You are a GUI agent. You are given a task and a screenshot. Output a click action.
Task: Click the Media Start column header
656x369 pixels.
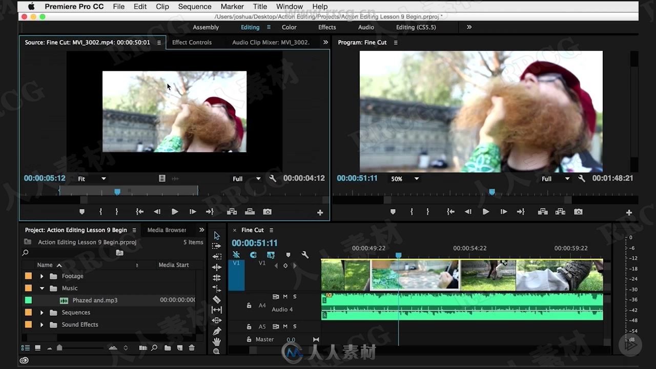tap(174, 265)
